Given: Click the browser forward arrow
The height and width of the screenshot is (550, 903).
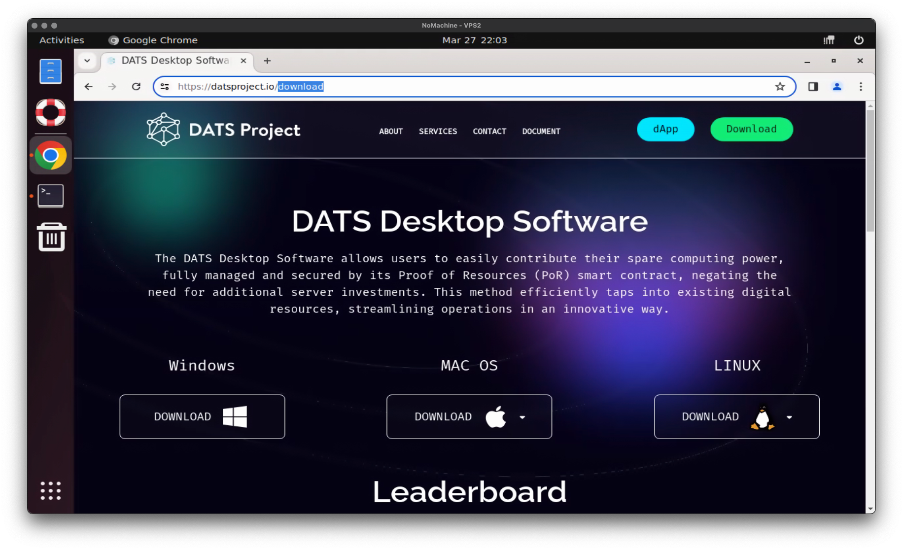Looking at the screenshot, I should tap(112, 87).
